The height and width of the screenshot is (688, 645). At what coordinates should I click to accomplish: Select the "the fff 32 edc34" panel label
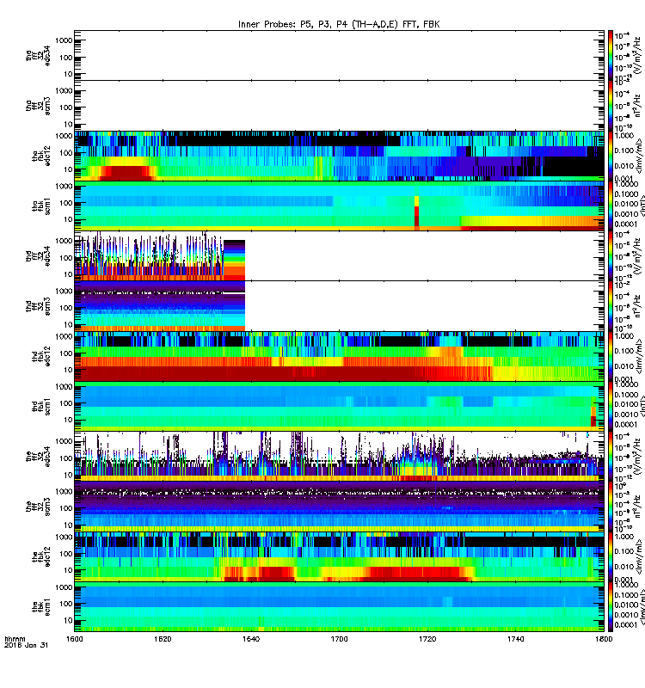click(x=38, y=457)
